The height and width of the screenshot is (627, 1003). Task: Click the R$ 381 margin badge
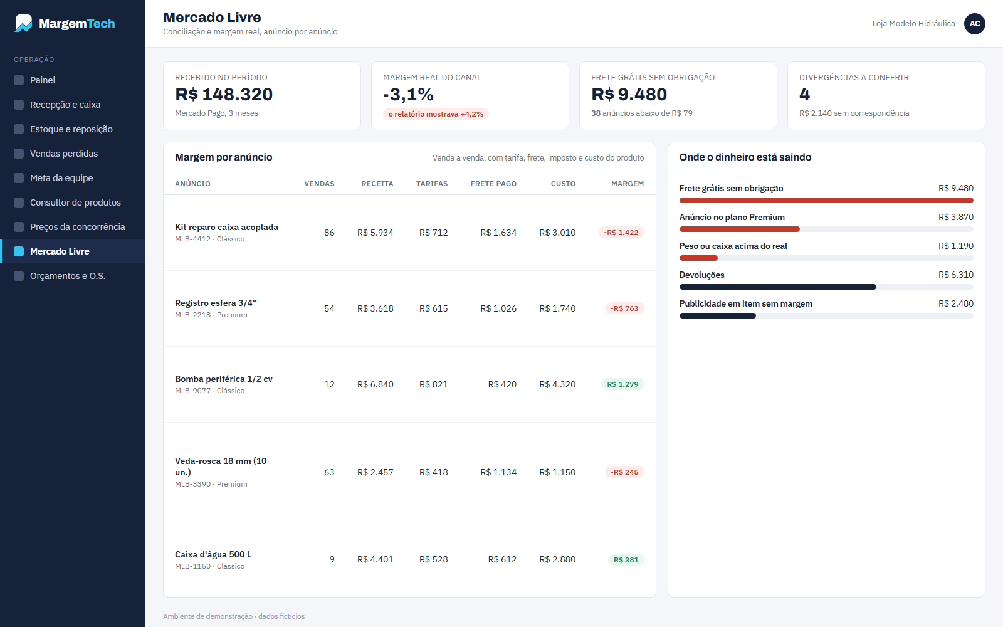pyautogui.click(x=626, y=560)
